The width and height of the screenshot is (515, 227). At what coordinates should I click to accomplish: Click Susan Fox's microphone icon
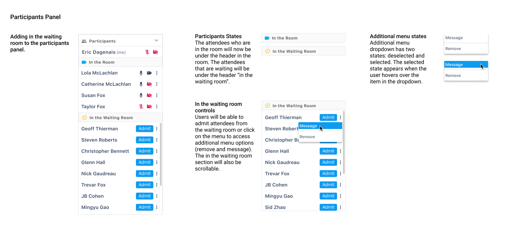(x=141, y=96)
